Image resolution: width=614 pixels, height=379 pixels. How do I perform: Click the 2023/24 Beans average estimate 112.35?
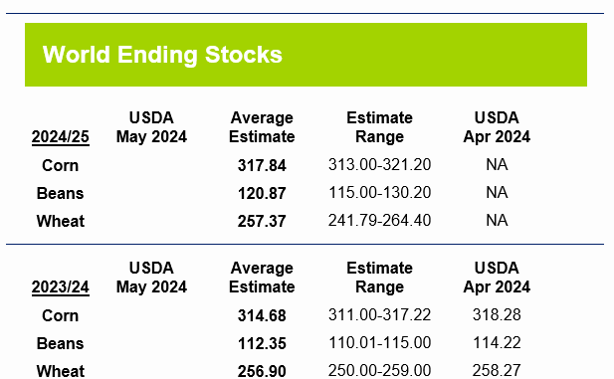pos(262,343)
